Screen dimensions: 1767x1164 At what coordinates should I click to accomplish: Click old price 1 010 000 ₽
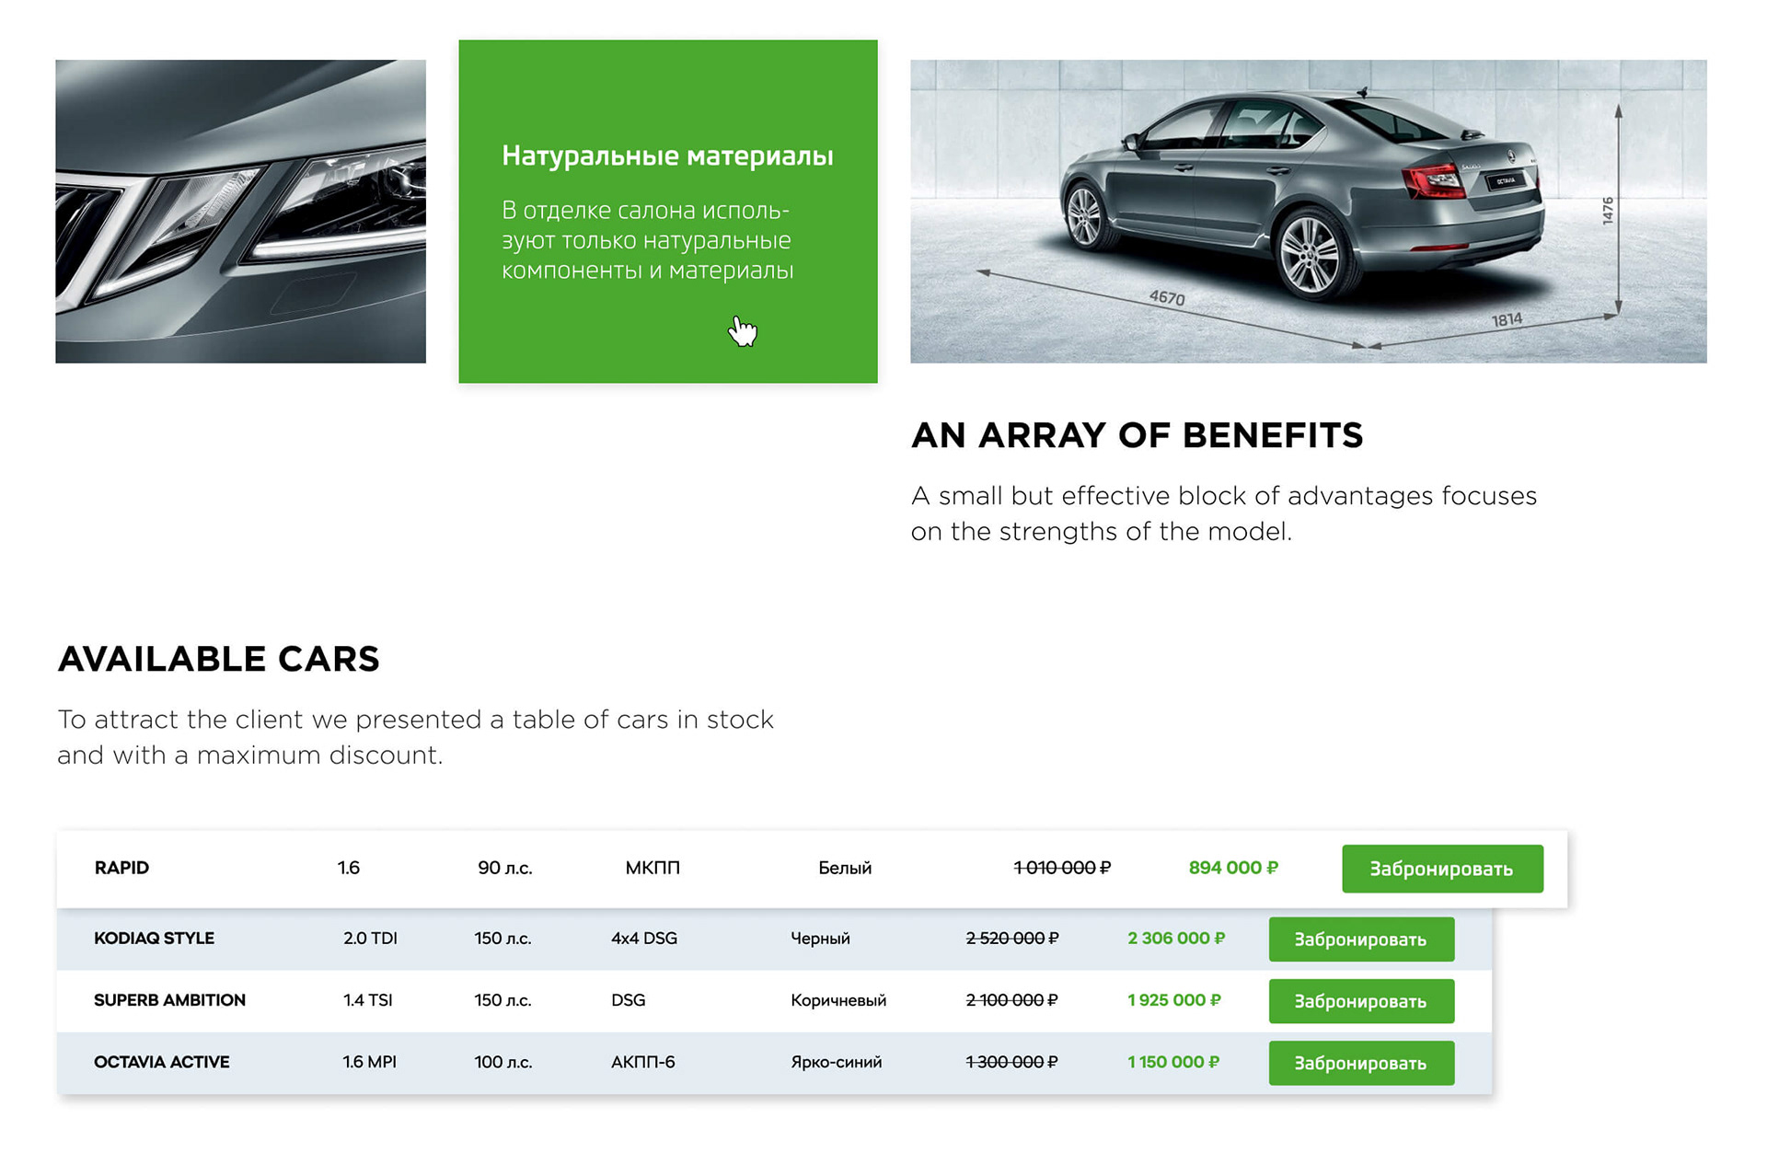click(1062, 868)
